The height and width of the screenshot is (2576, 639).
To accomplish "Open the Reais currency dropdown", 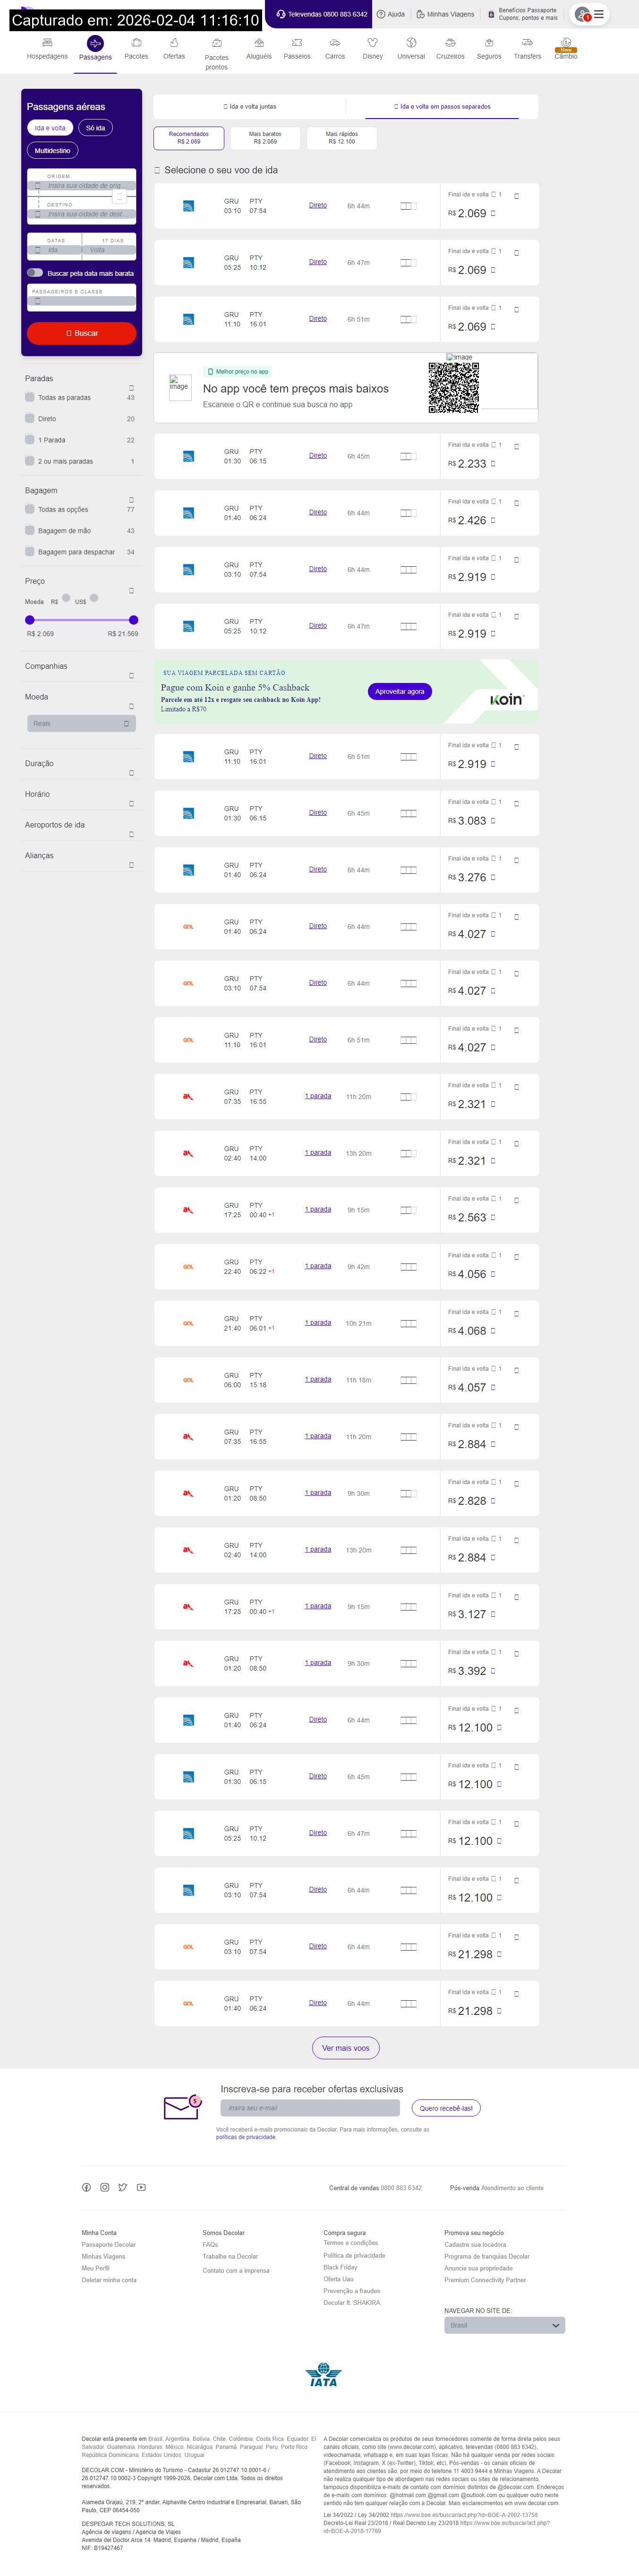I will click(82, 723).
